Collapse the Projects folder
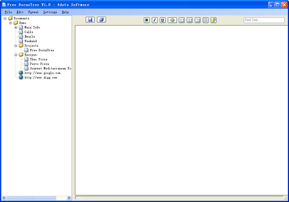The height and width of the screenshot is (202, 289). (x=16, y=46)
